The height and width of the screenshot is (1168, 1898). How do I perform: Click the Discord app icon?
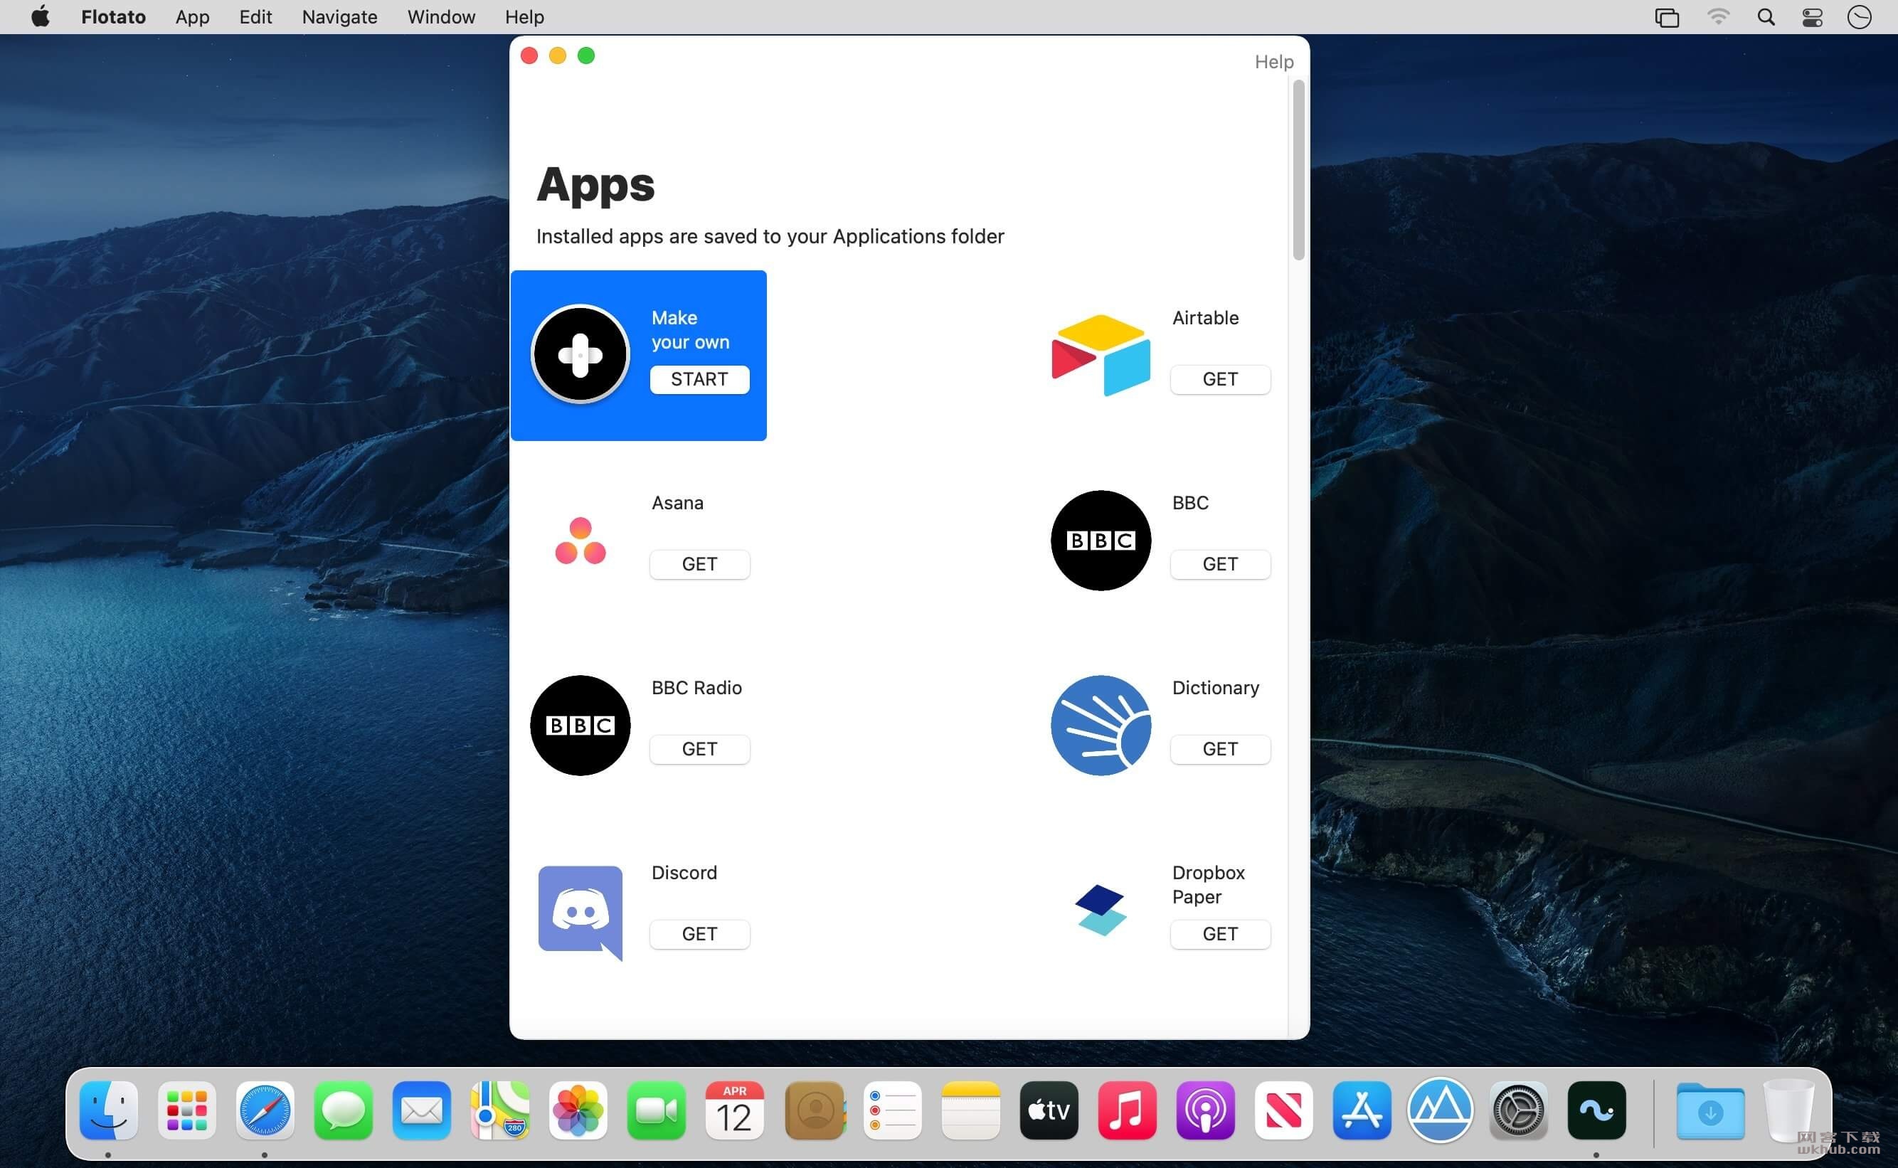point(580,913)
